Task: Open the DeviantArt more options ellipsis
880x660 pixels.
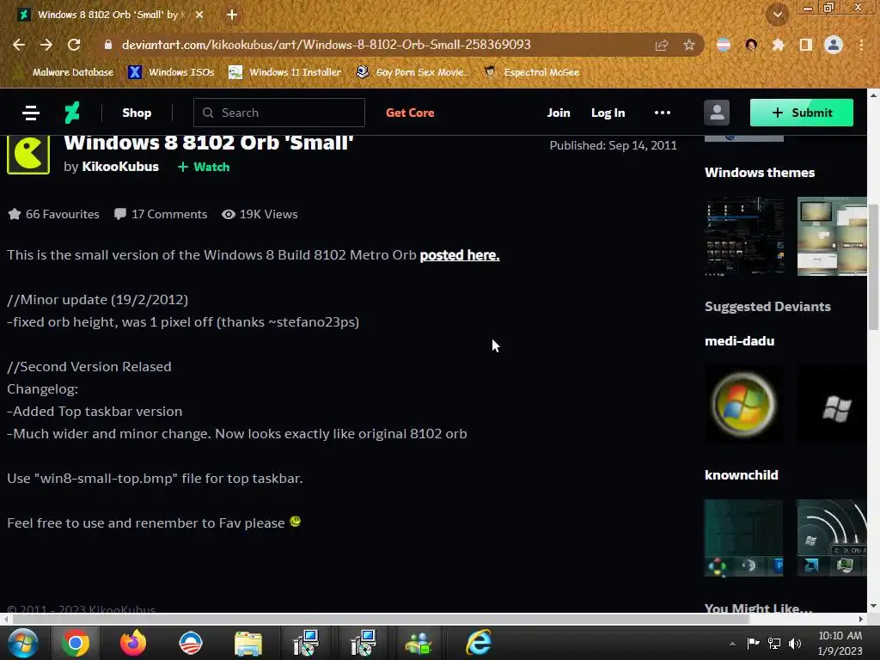Action: 663,113
